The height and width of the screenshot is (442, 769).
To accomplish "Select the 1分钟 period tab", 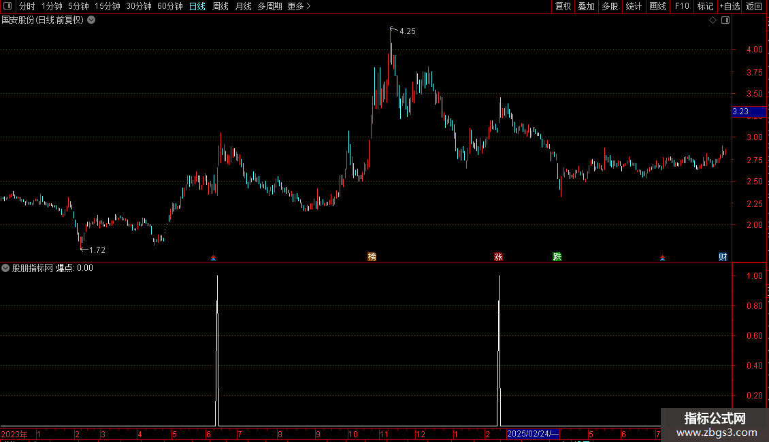I will pos(52,6).
